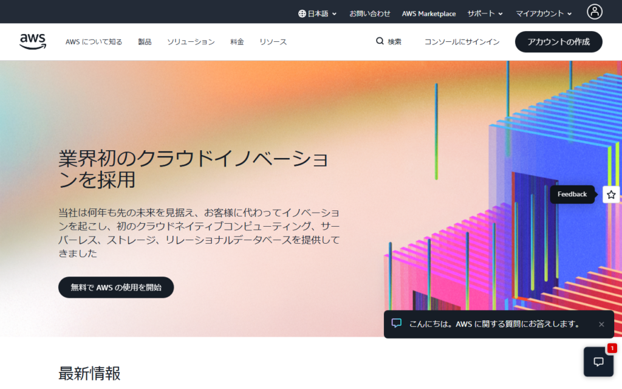
Task: Open the chat widget button with badge
Action: pyautogui.click(x=598, y=361)
